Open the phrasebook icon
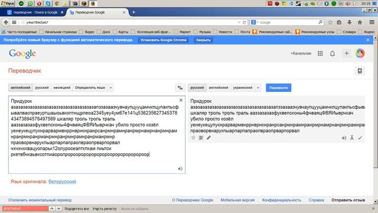 click(x=360, y=71)
